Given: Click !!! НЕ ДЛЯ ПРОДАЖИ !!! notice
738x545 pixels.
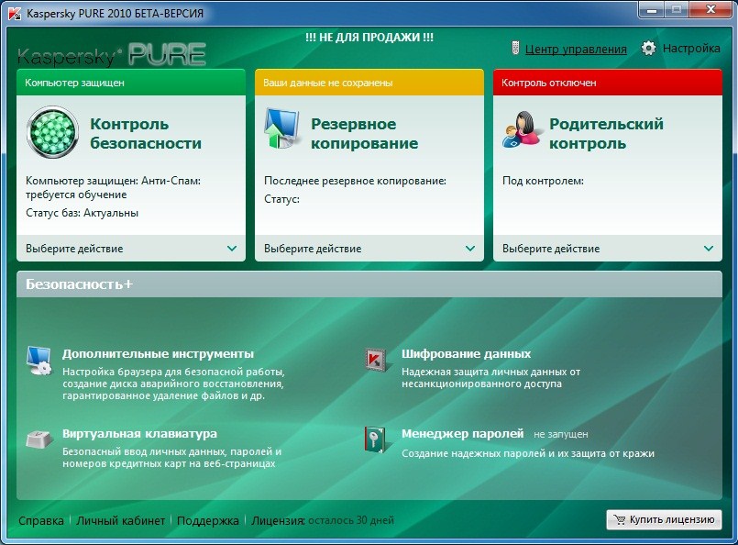Looking at the screenshot, I should (x=369, y=38).
